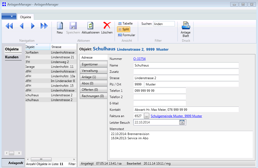Click the Name field containing Schulhaus
The width and height of the screenshot is (258, 168).
pos(186,65)
